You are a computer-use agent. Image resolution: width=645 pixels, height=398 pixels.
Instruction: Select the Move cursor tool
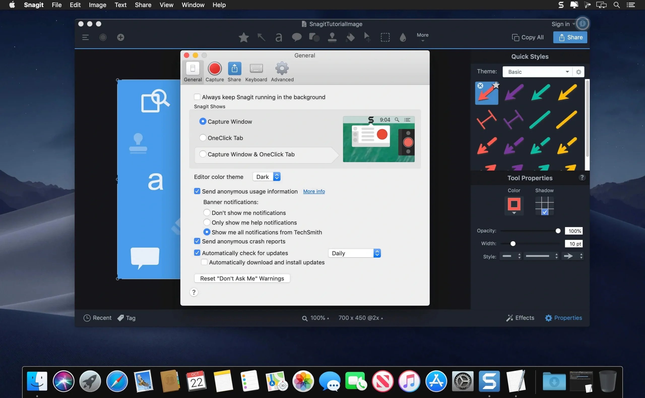367,37
